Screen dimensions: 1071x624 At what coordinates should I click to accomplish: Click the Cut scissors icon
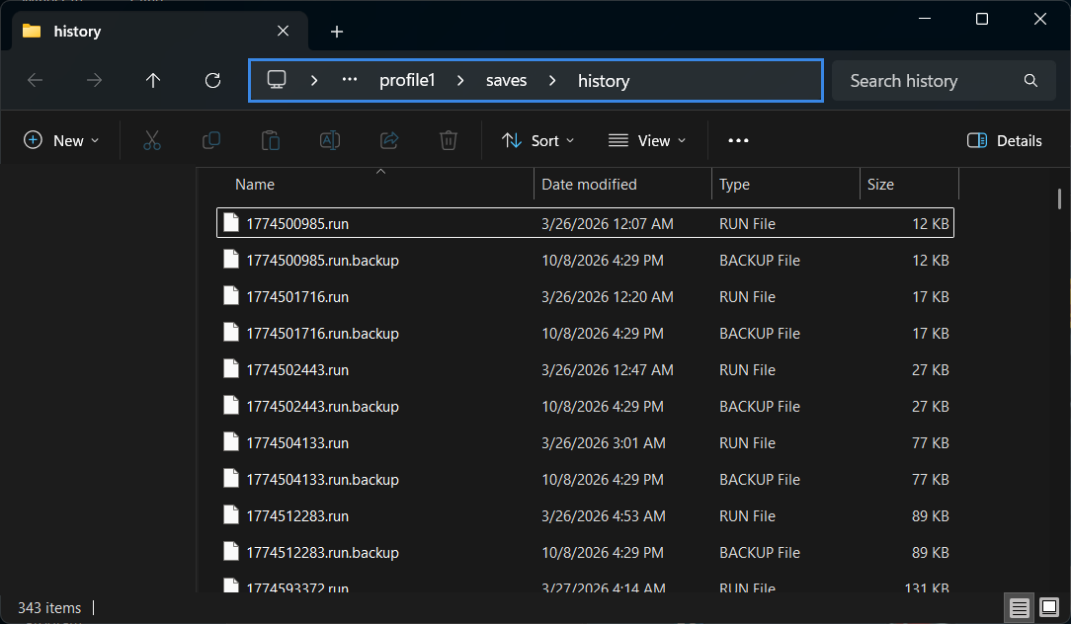coord(151,140)
